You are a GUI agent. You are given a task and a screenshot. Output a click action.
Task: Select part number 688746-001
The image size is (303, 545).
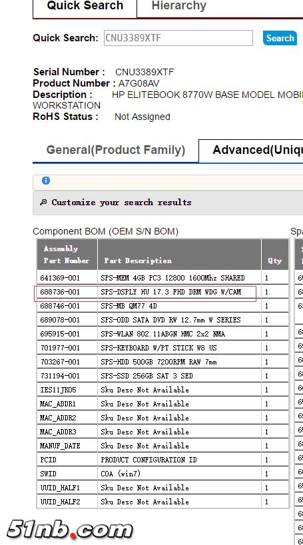tap(60, 306)
